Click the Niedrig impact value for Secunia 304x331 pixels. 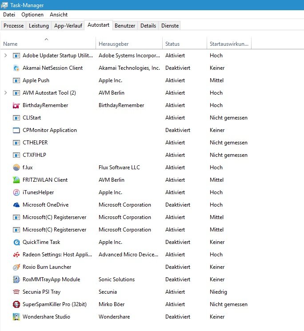pyautogui.click(x=218, y=292)
